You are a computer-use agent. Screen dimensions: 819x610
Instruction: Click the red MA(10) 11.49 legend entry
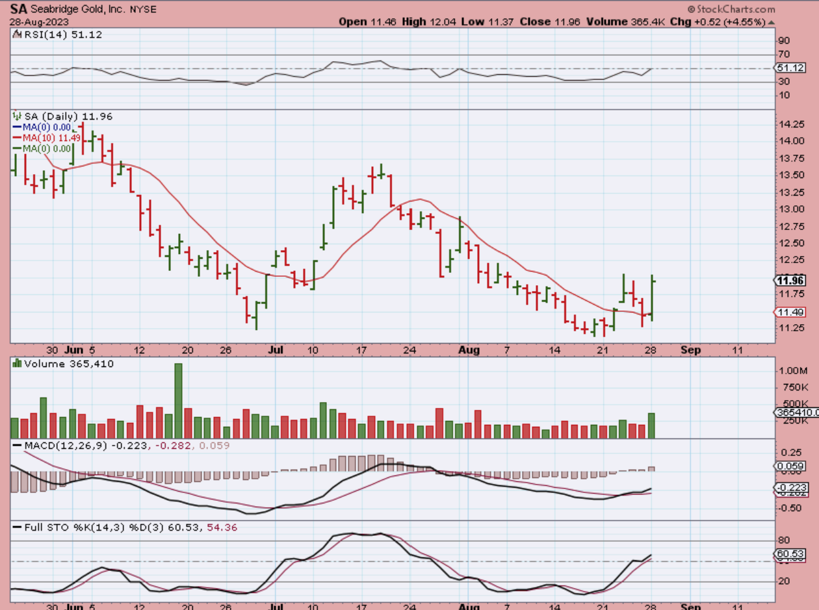(45, 138)
